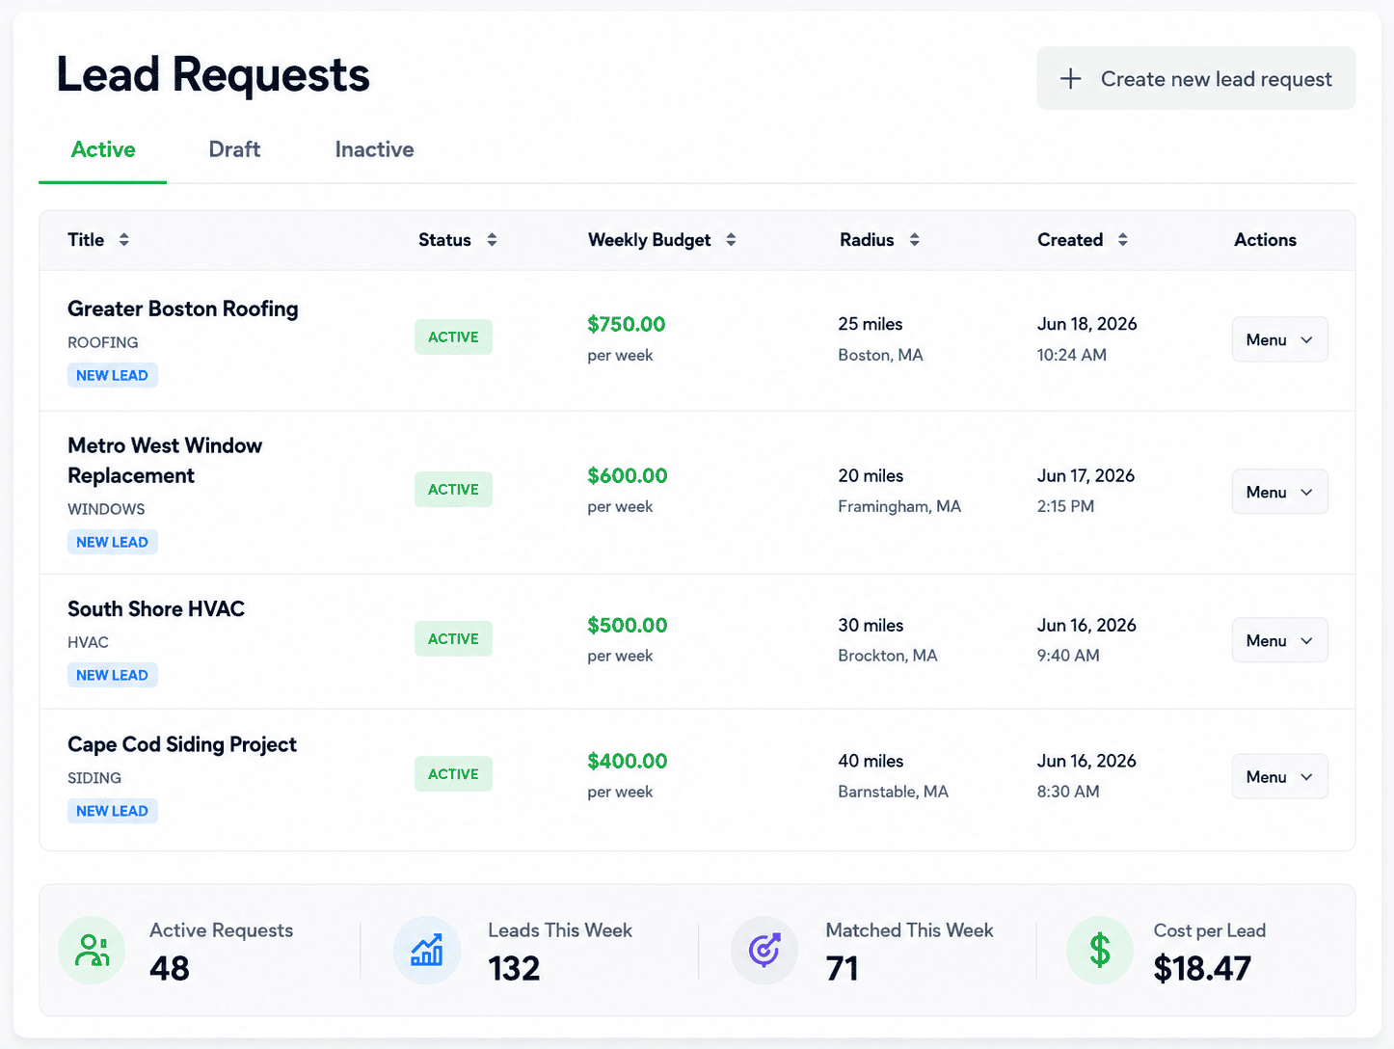Click the plus icon for new lead request
Image resolution: width=1394 pixels, height=1049 pixels.
(x=1070, y=79)
